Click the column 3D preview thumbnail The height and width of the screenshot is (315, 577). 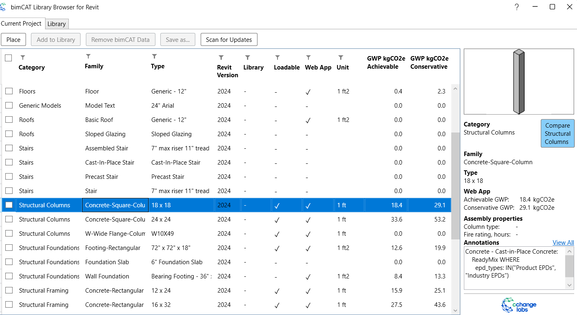[x=519, y=82]
